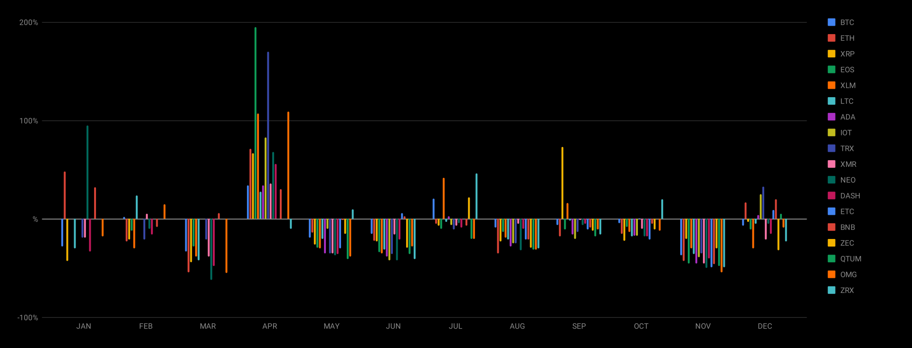Click the teal swatch next to ZRX
Screen dimensions: 912x348
831,290
